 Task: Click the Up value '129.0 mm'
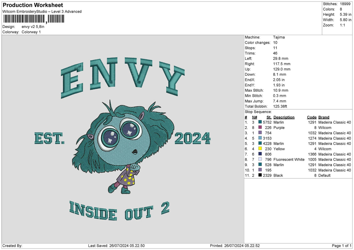point(282,69)
